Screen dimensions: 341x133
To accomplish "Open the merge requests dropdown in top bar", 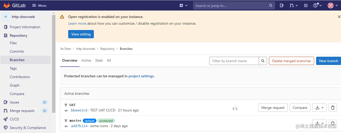I will (294, 5).
